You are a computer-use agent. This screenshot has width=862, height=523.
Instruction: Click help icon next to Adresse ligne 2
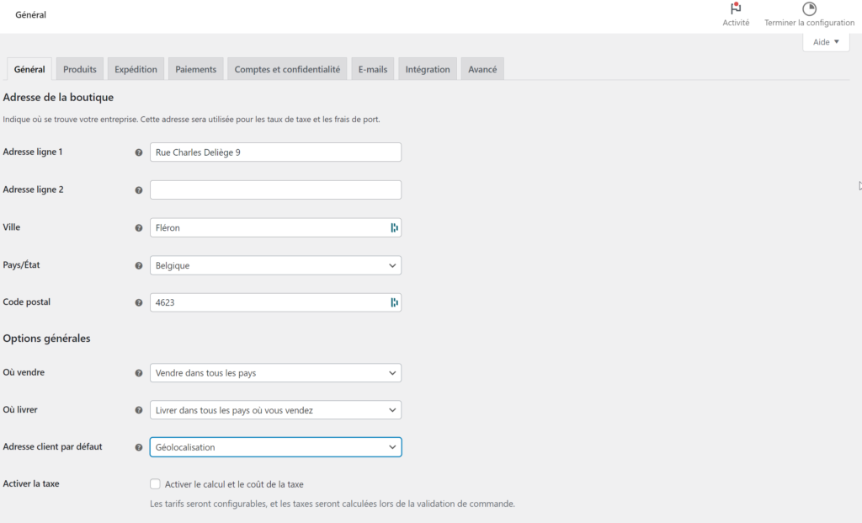(x=139, y=190)
